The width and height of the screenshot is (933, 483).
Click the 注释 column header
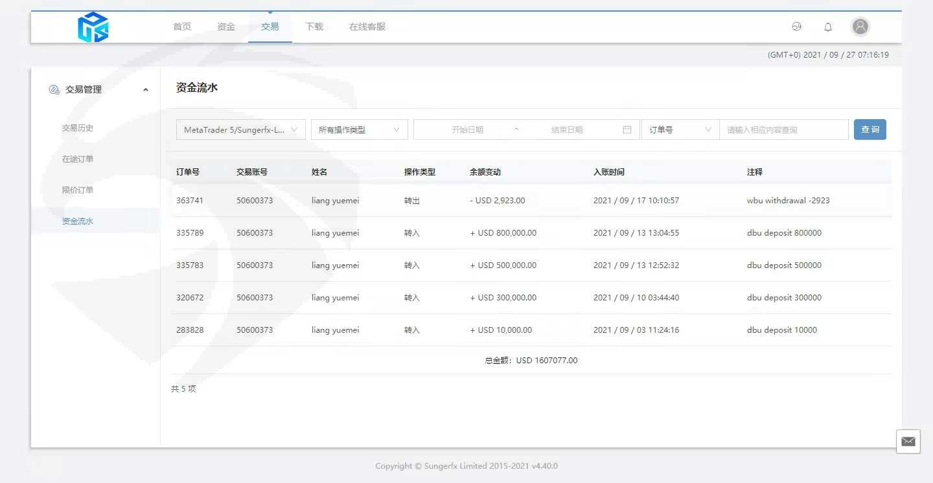(x=755, y=172)
